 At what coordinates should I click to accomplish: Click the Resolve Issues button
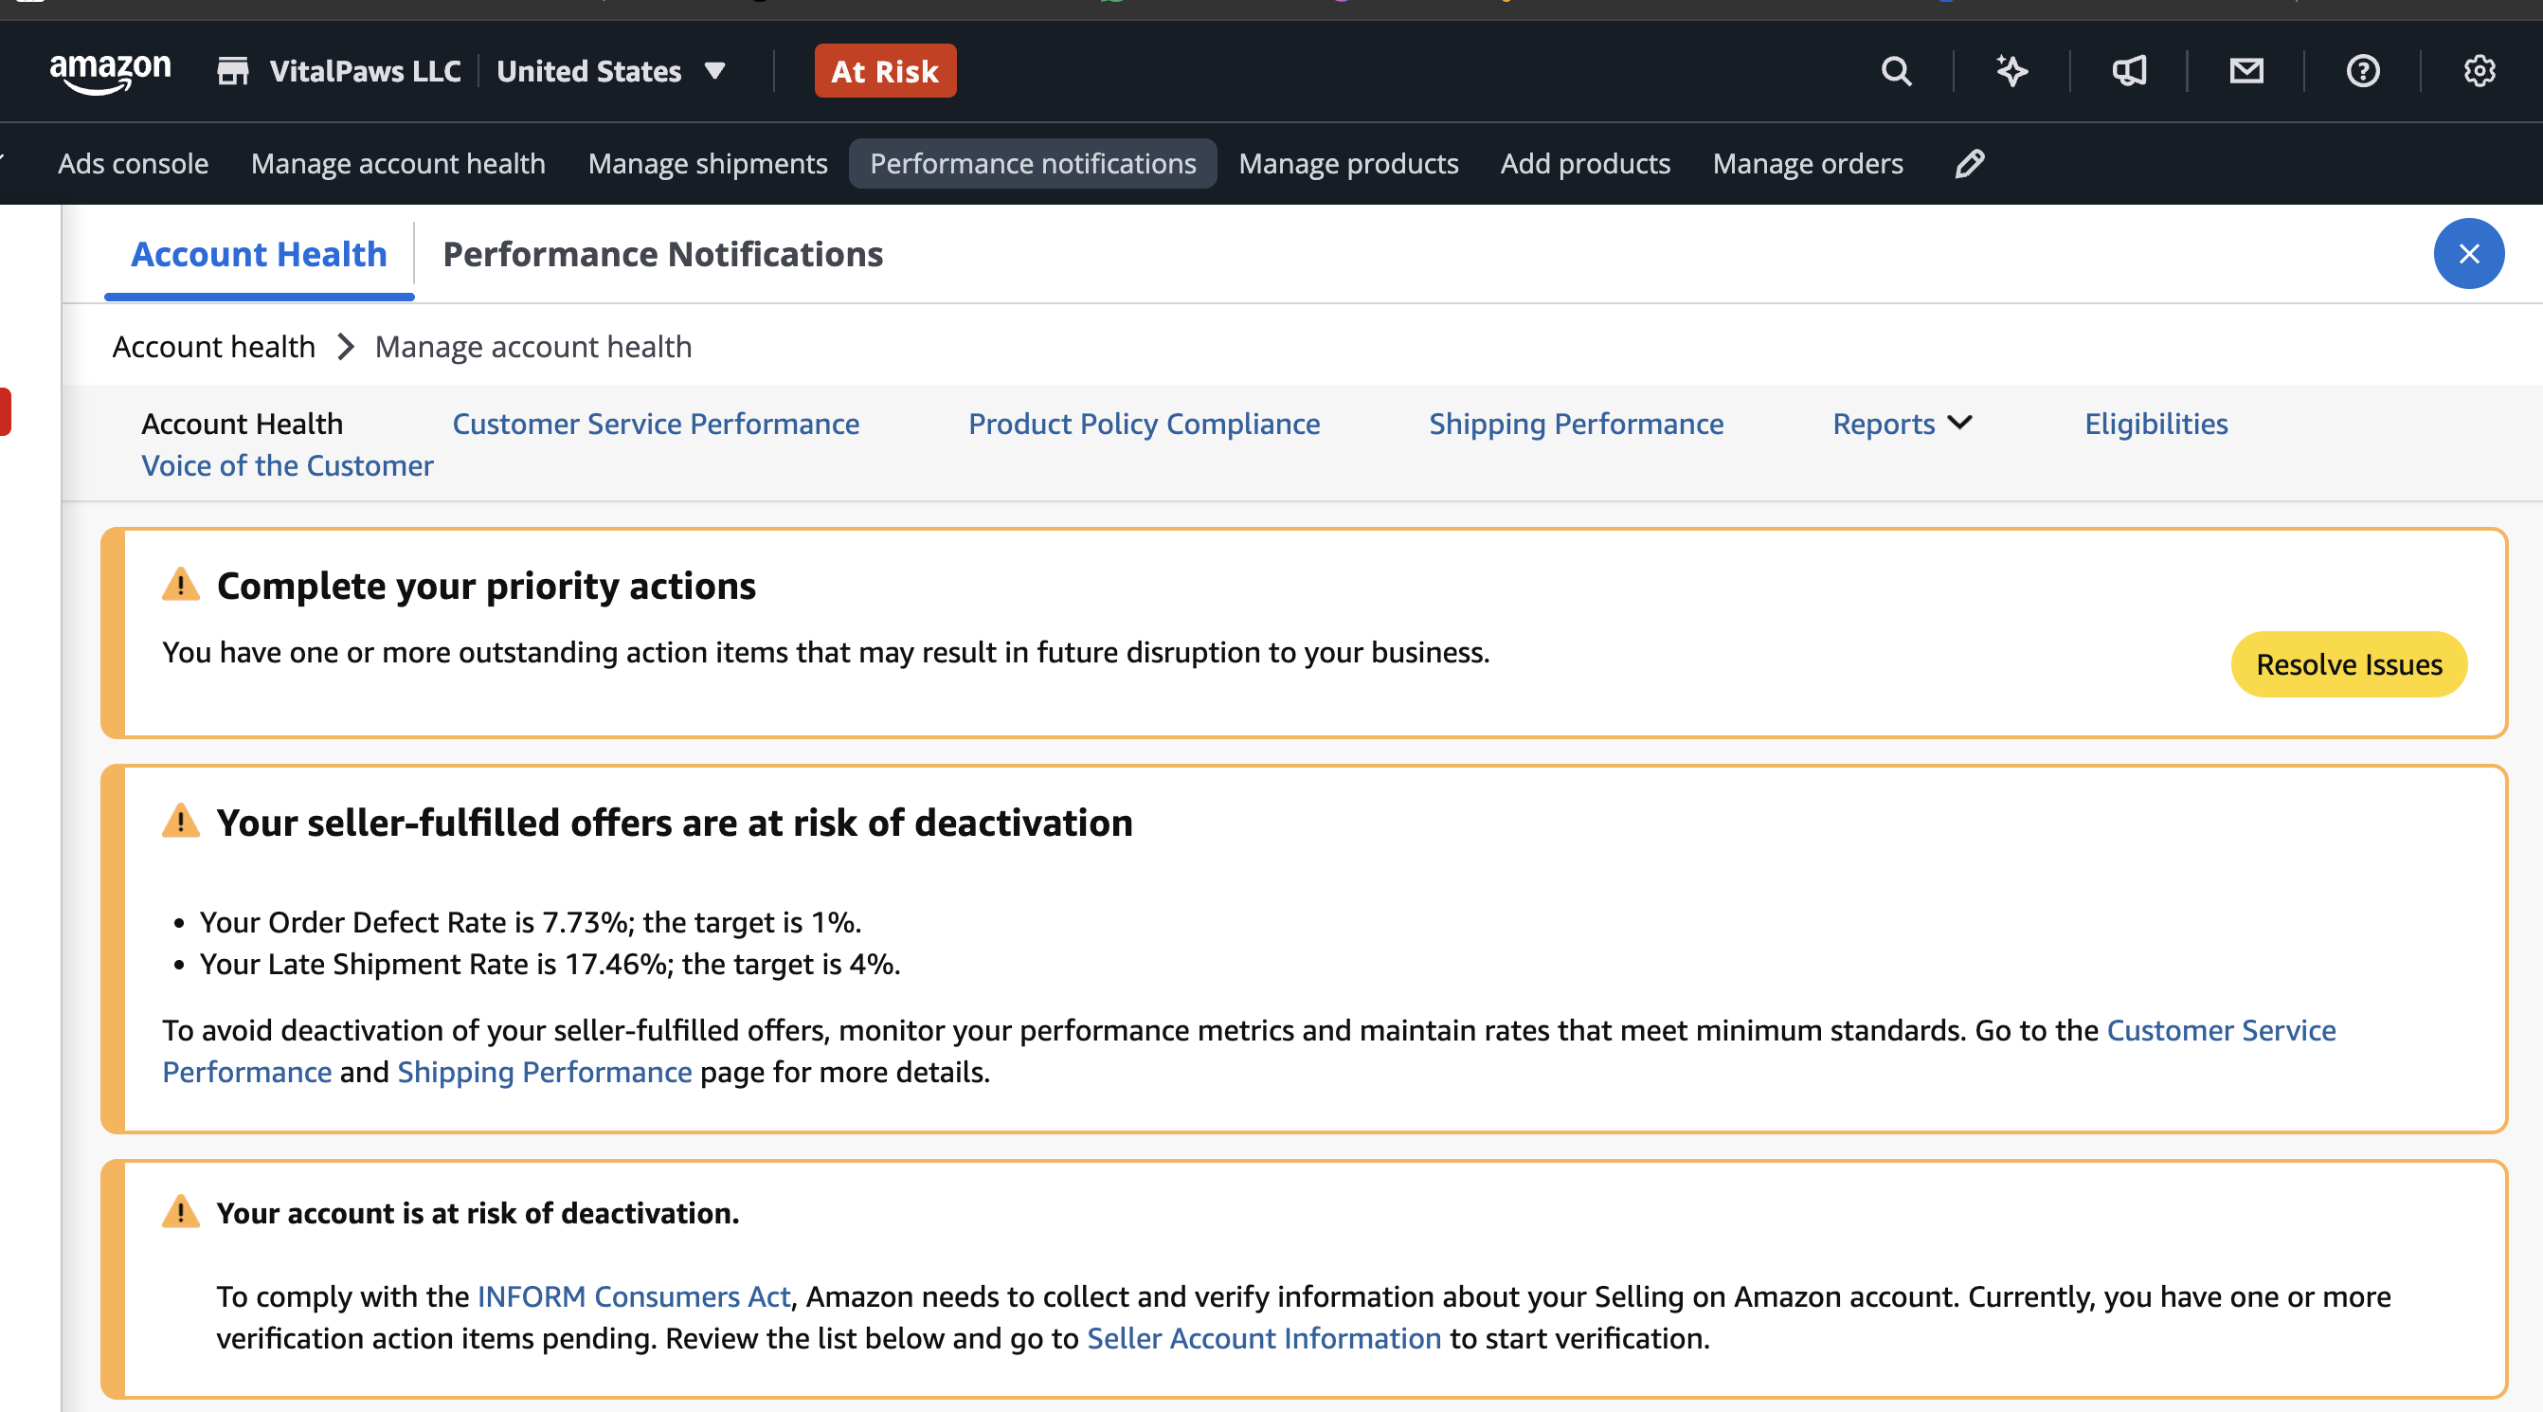2349,664
